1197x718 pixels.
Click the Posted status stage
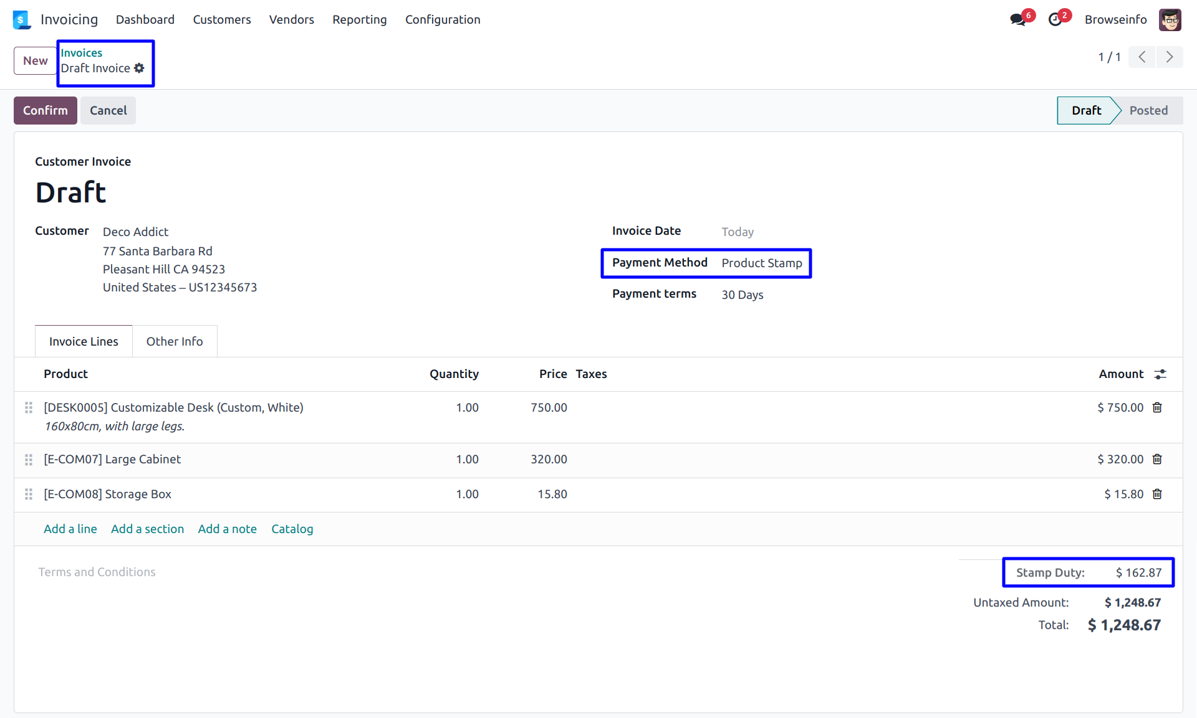tap(1148, 110)
